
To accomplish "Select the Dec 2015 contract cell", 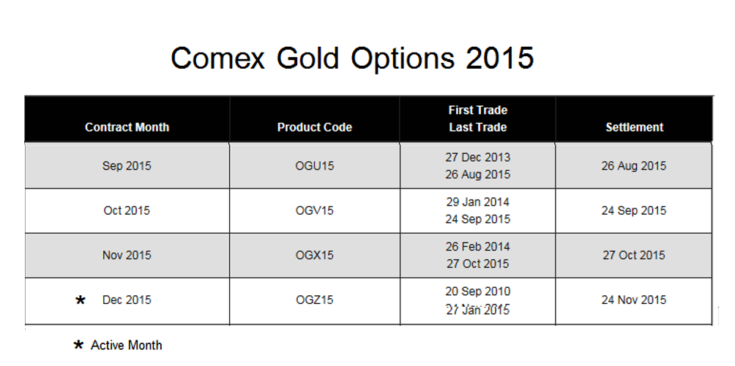I will click(x=127, y=300).
